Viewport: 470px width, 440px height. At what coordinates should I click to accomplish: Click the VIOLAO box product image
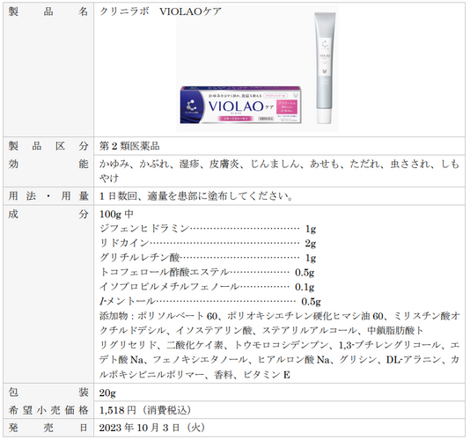tap(240, 105)
